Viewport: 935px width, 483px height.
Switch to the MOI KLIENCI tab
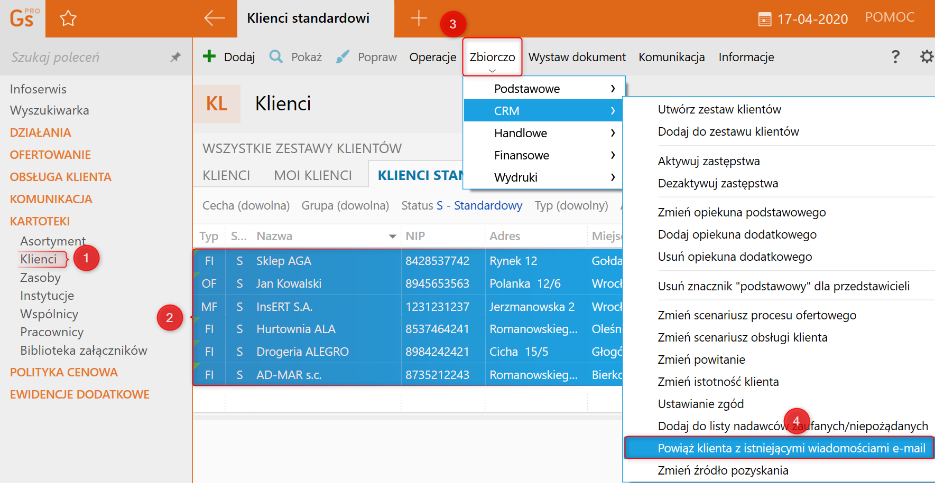tap(312, 175)
